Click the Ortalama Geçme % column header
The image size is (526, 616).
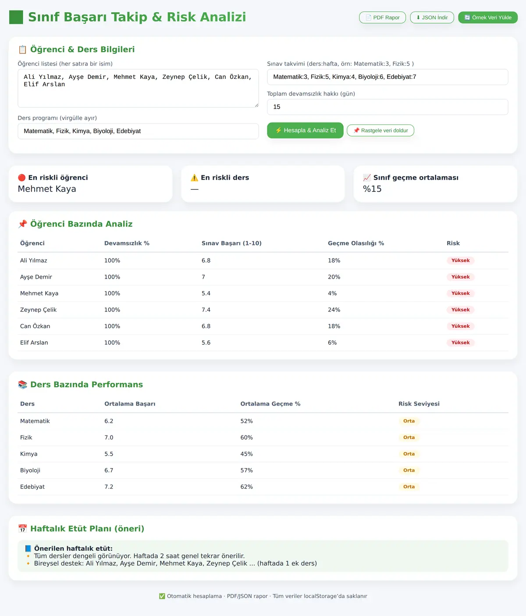(x=270, y=404)
